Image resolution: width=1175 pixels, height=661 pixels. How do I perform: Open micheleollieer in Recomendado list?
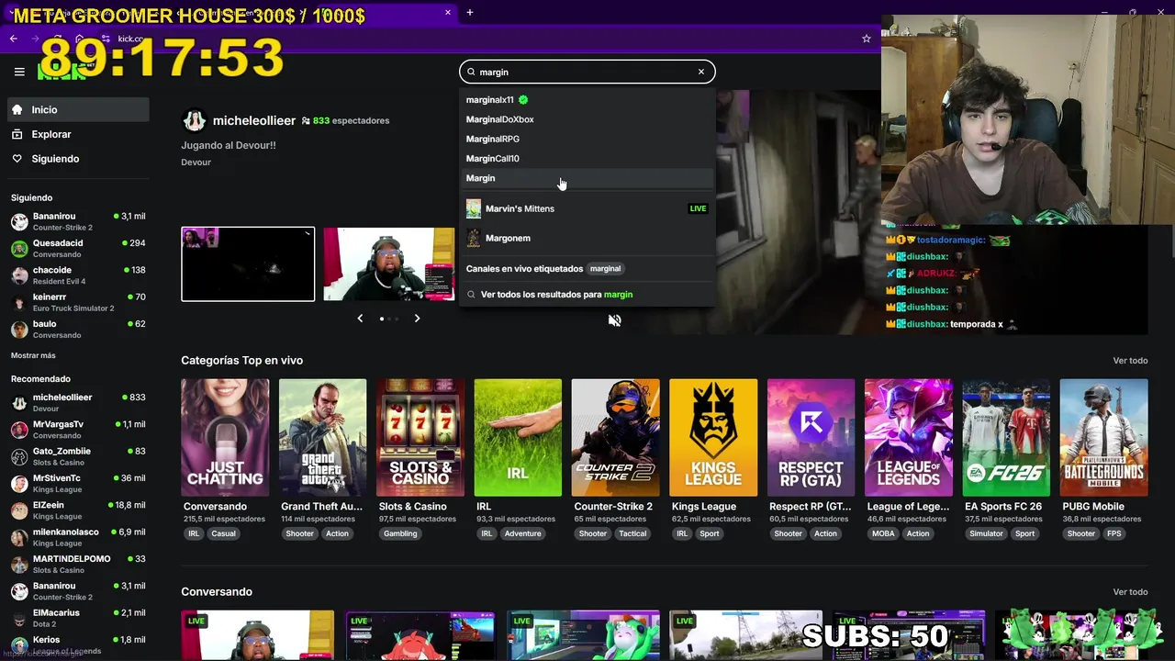click(x=78, y=402)
